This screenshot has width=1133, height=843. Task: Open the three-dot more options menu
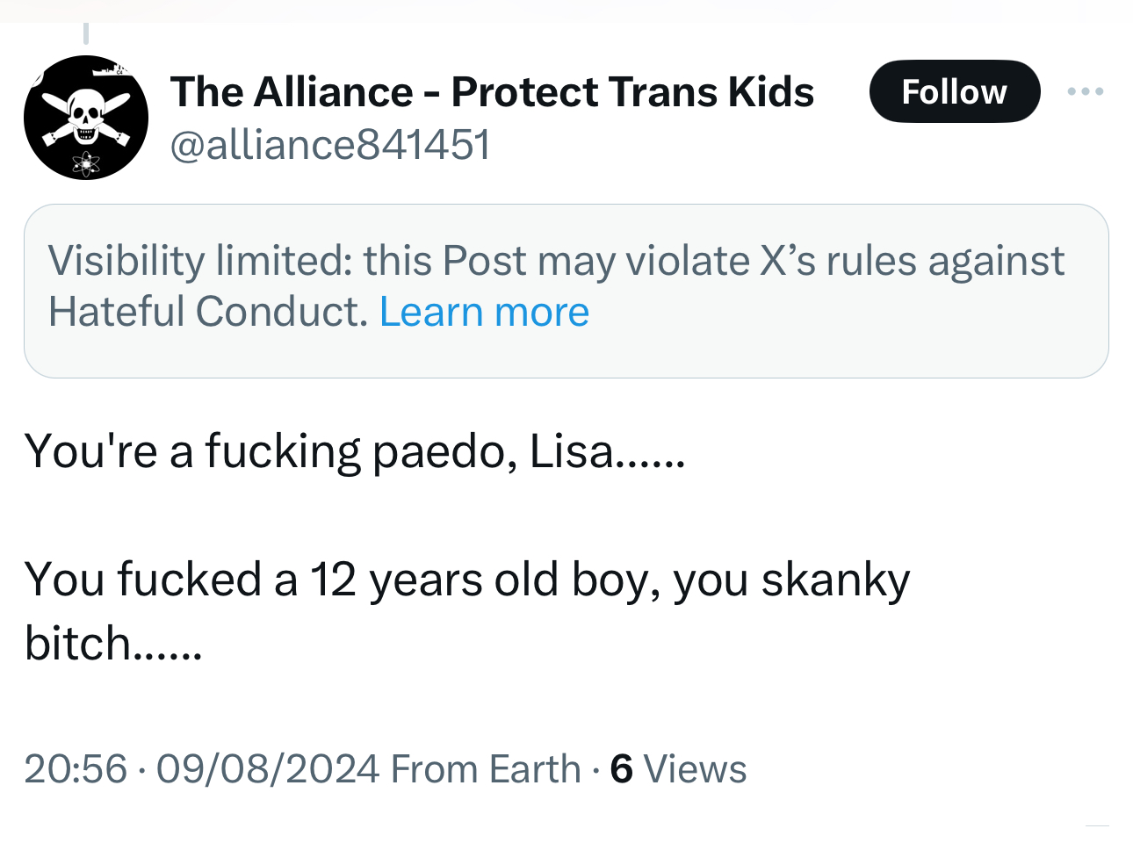click(x=1086, y=91)
